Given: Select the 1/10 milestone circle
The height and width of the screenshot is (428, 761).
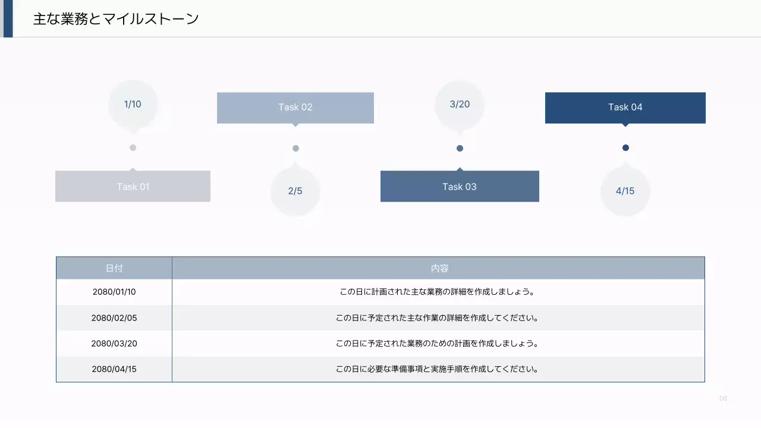Looking at the screenshot, I should point(133,104).
